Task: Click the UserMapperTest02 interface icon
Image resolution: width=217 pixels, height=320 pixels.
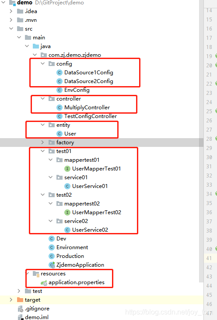Action: click(x=67, y=212)
